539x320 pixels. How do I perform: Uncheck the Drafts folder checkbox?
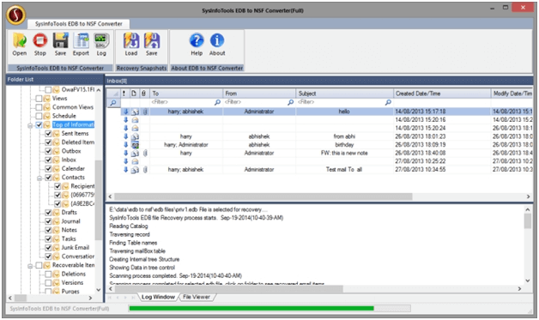pos(48,213)
